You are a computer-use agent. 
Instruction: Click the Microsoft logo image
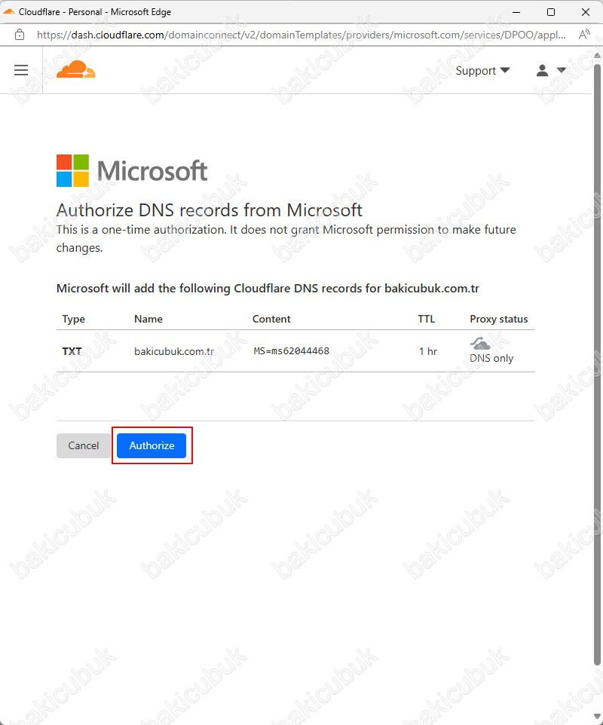tap(132, 170)
